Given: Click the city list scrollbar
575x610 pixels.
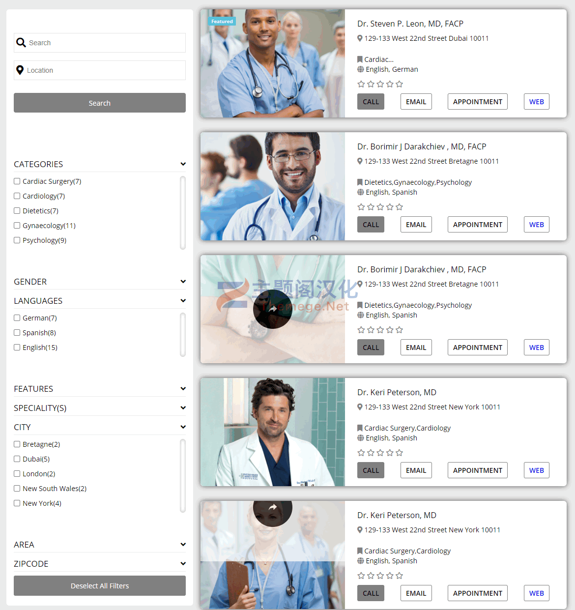Looking at the screenshot, I should point(183,476).
